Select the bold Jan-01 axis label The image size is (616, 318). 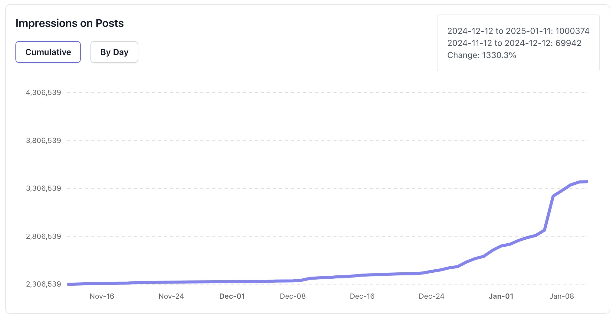pos(501,296)
